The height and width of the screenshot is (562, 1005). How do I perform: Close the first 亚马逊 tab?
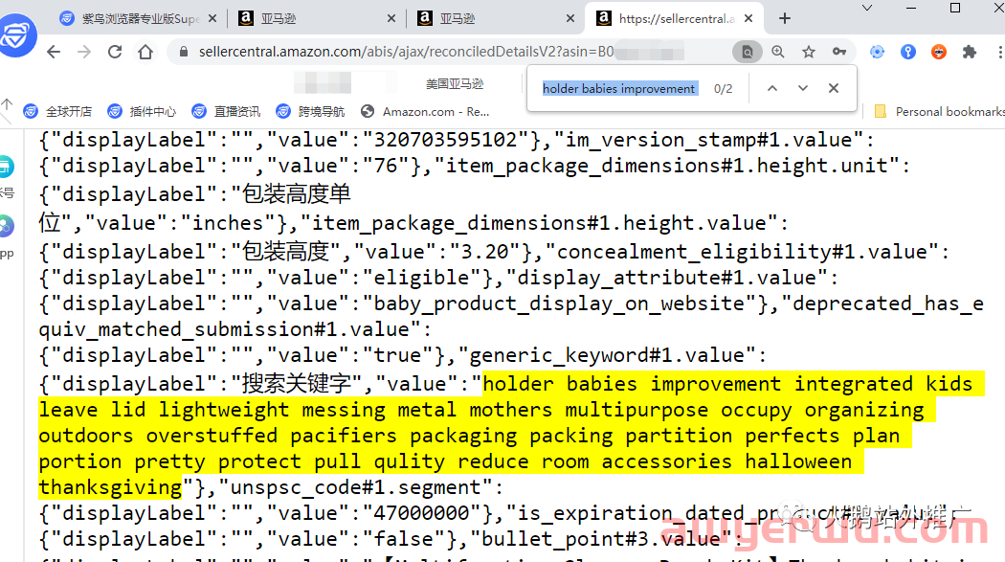391,18
